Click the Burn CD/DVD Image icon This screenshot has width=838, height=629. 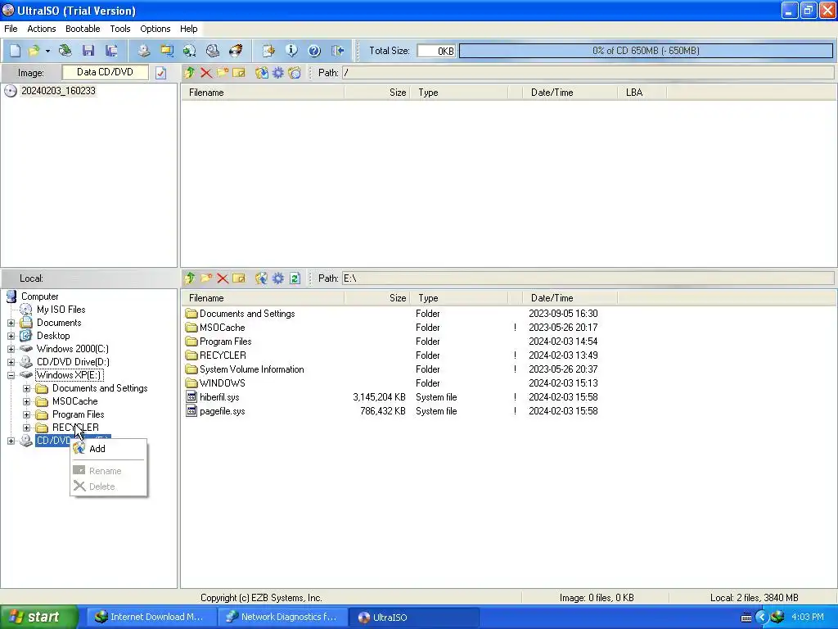pyautogui.click(x=236, y=51)
